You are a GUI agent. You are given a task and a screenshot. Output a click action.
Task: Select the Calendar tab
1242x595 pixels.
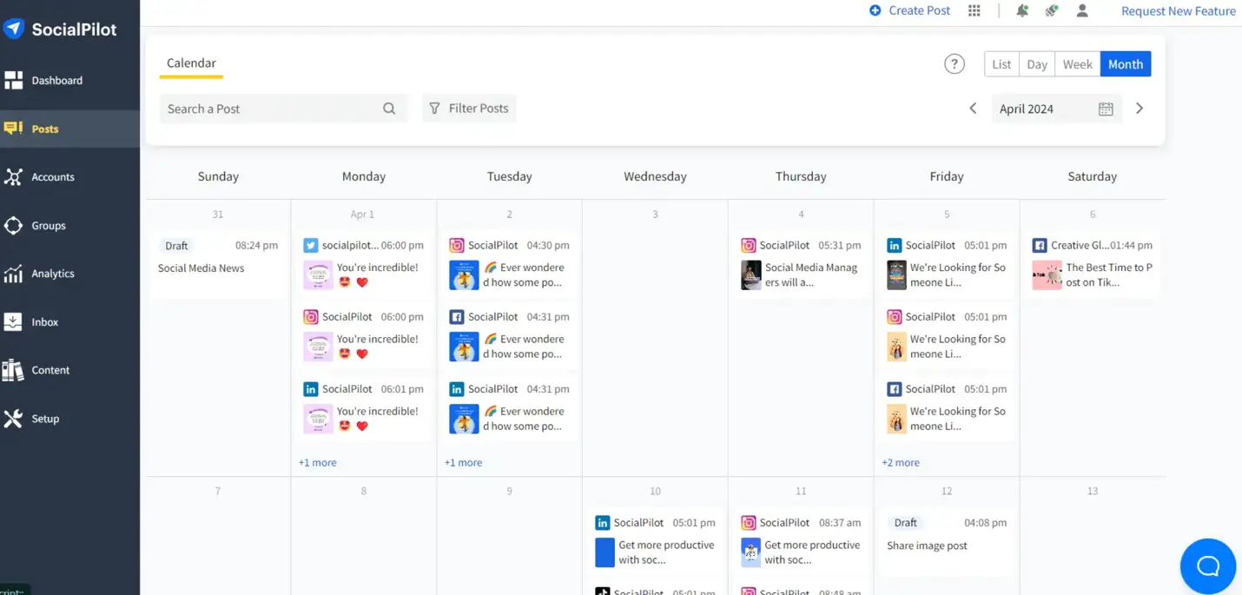point(190,63)
